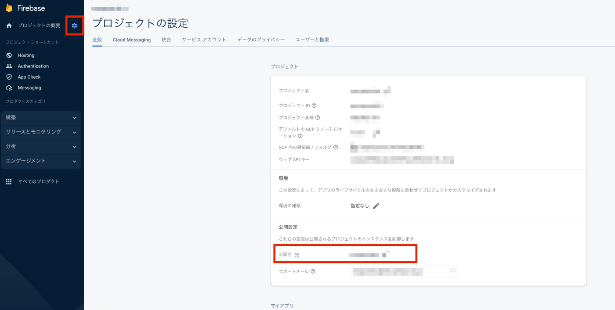615x310 pixels.
Task: Click the Messaging cloud icon
Action: coord(9,88)
